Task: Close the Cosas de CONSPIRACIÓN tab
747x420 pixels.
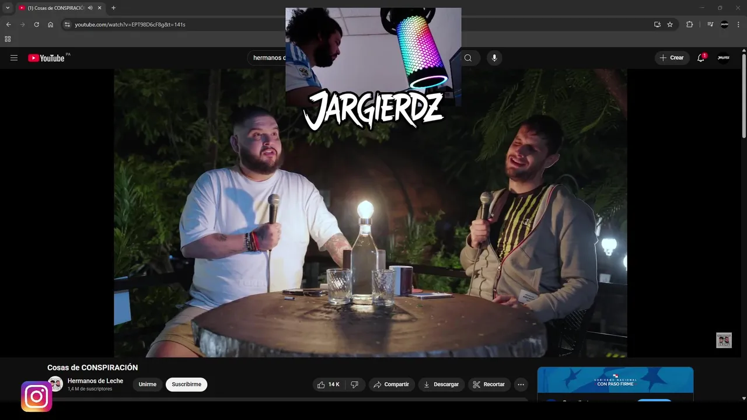Action: [x=100, y=8]
